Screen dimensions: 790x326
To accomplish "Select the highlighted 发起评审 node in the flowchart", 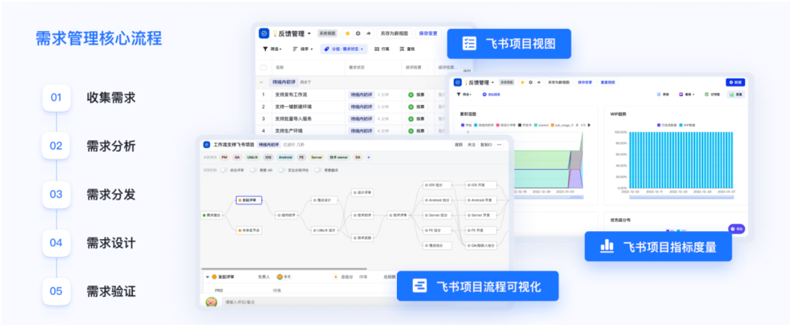I will pos(249,200).
